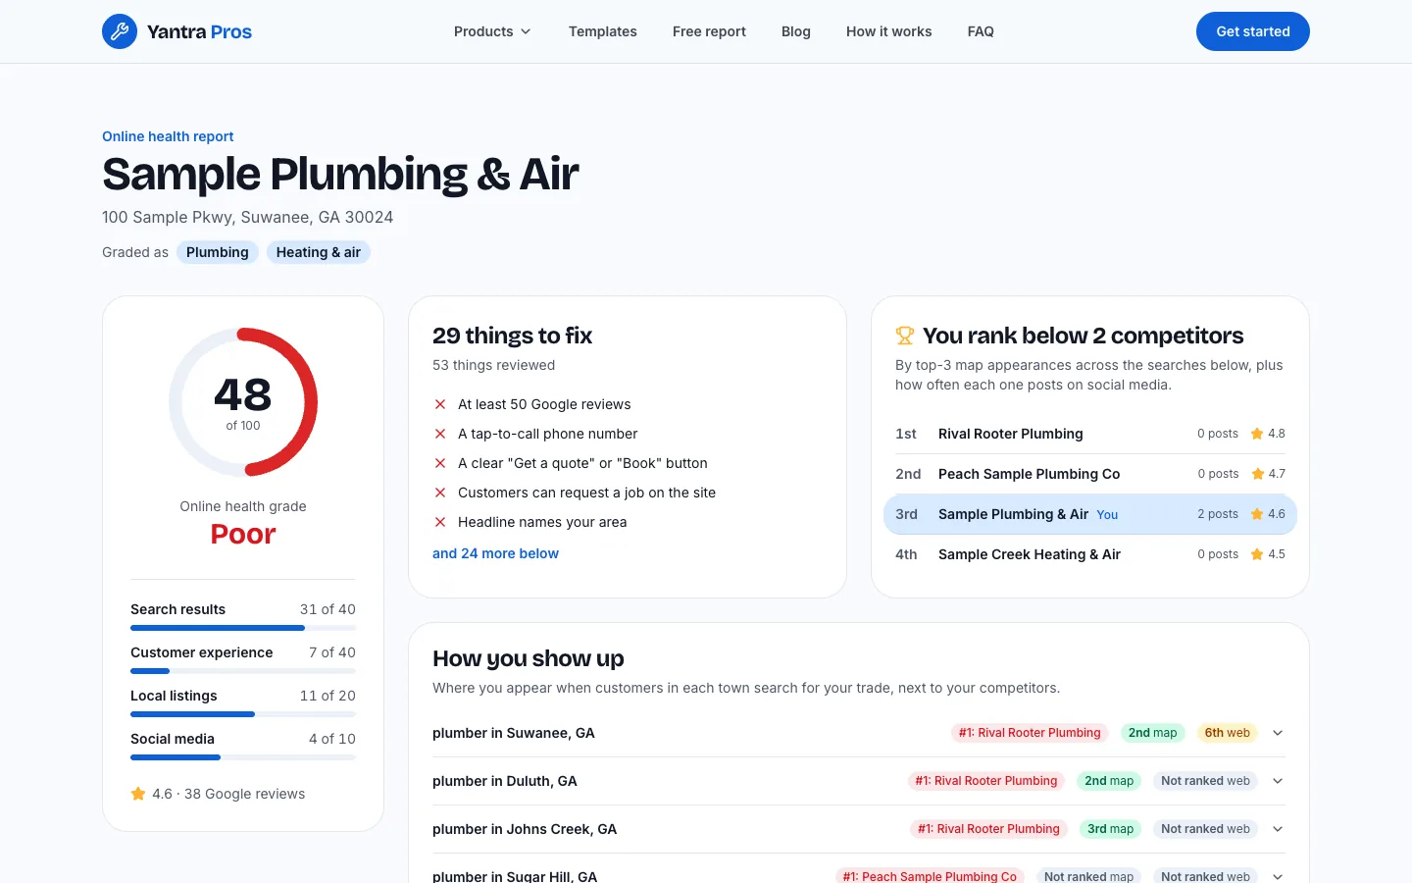1412x883 pixels.
Task: Click the Yantra Pros brand name
Action: pos(199,31)
